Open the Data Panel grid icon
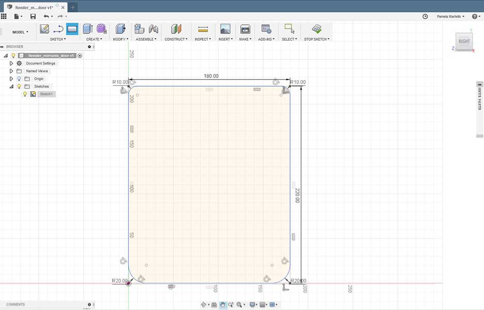484x310 pixels. coord(4,16)
